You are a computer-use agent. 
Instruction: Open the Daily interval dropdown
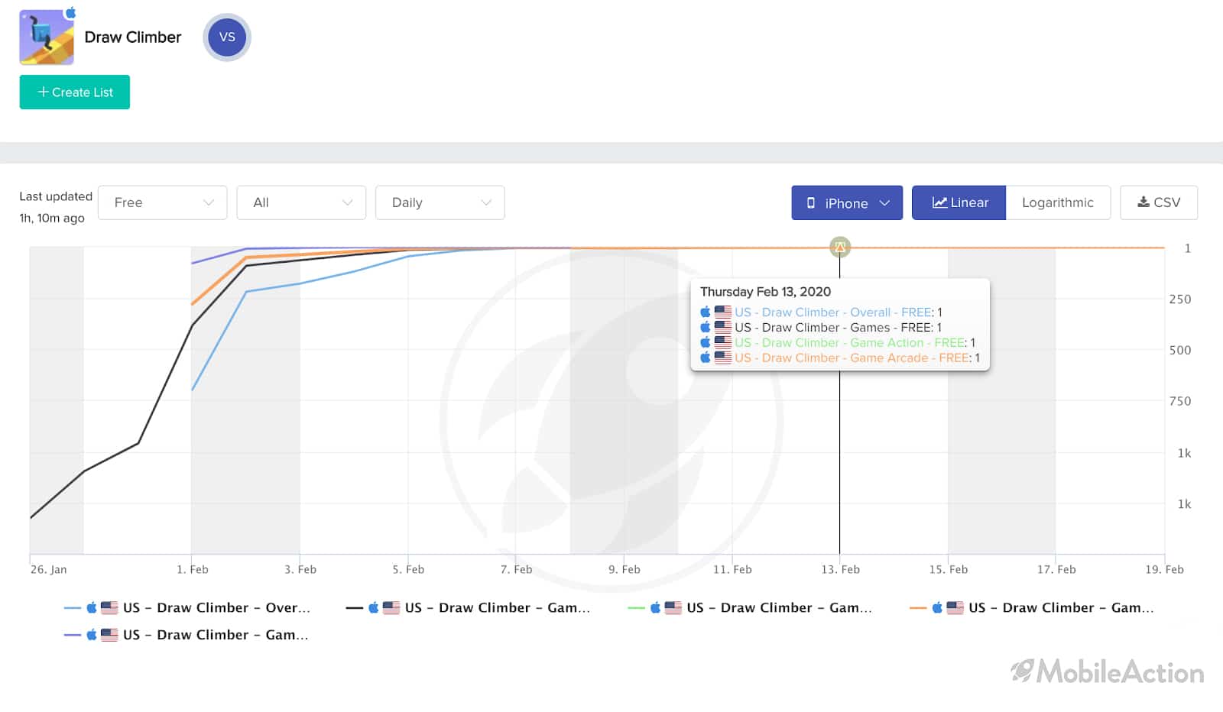tap(440, 202)
